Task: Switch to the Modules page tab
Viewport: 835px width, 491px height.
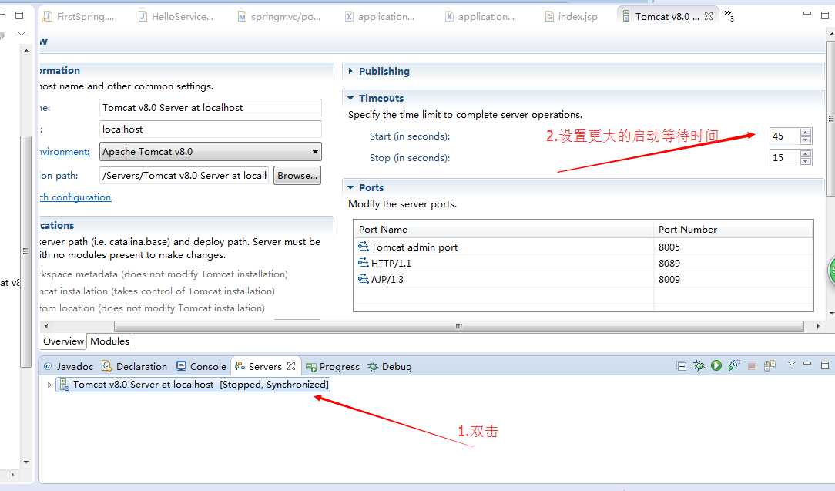Action: coord(109,341)
